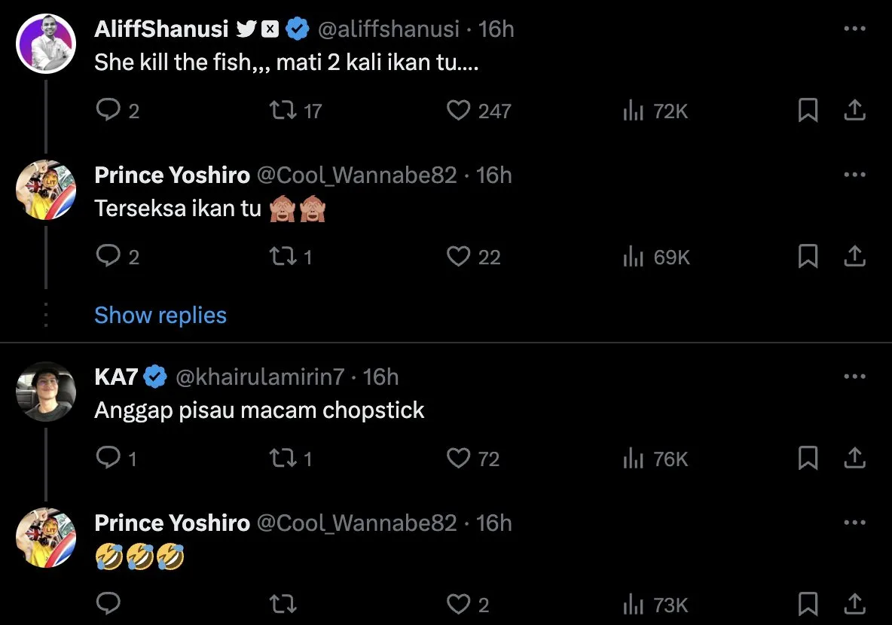Click the Show replies link

point(160,315)
